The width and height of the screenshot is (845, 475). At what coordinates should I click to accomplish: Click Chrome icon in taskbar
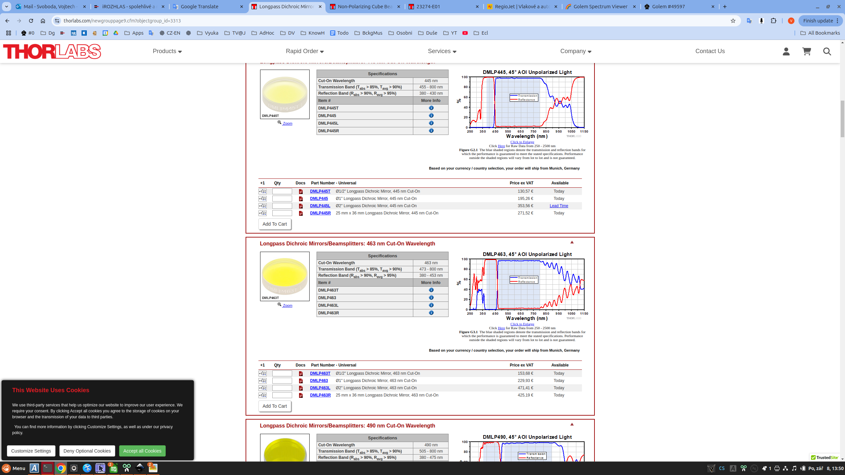[x=61, y=468]
